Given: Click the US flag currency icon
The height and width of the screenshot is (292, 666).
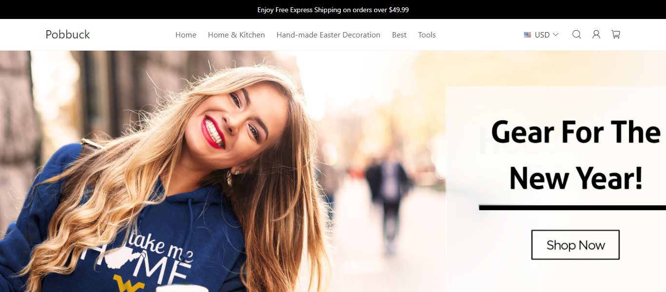Looking at the screenshot, I should (528, 35).
